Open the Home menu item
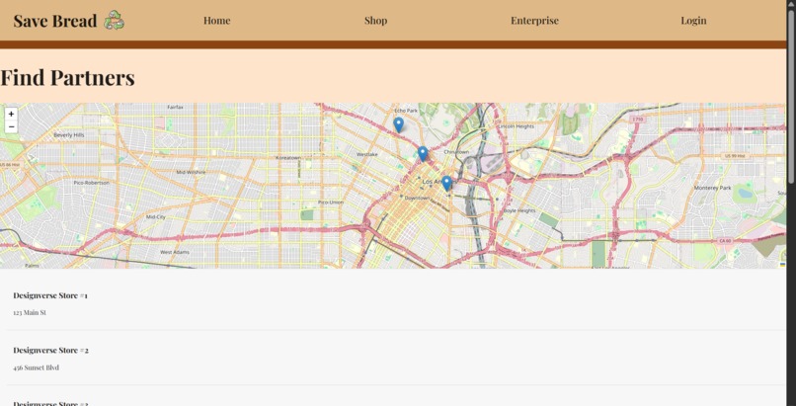Screen dimensions: 796x406 tap(216, 21)
